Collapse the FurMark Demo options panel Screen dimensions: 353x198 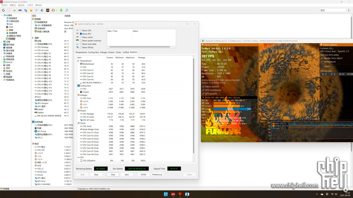point(321,45)
